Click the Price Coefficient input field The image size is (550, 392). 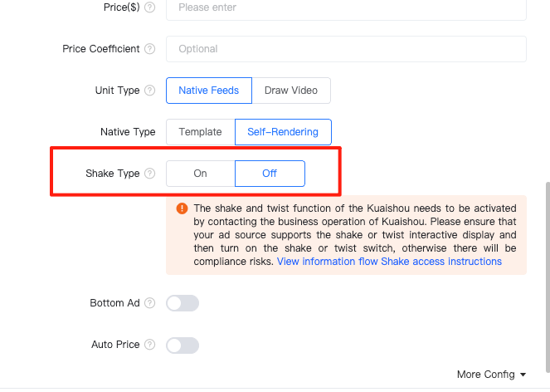pos(346,49)
